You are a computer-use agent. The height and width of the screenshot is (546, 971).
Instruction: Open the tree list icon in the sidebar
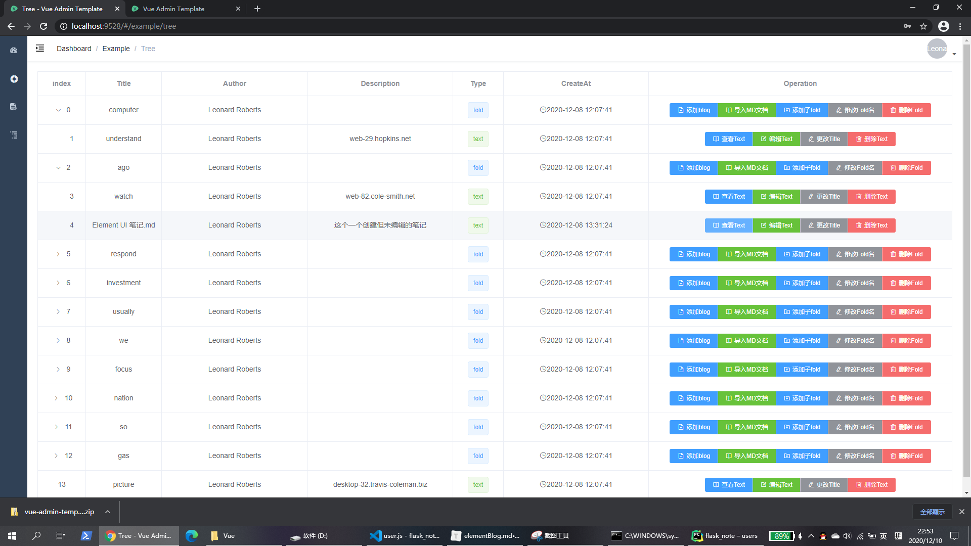pos(14,135)
